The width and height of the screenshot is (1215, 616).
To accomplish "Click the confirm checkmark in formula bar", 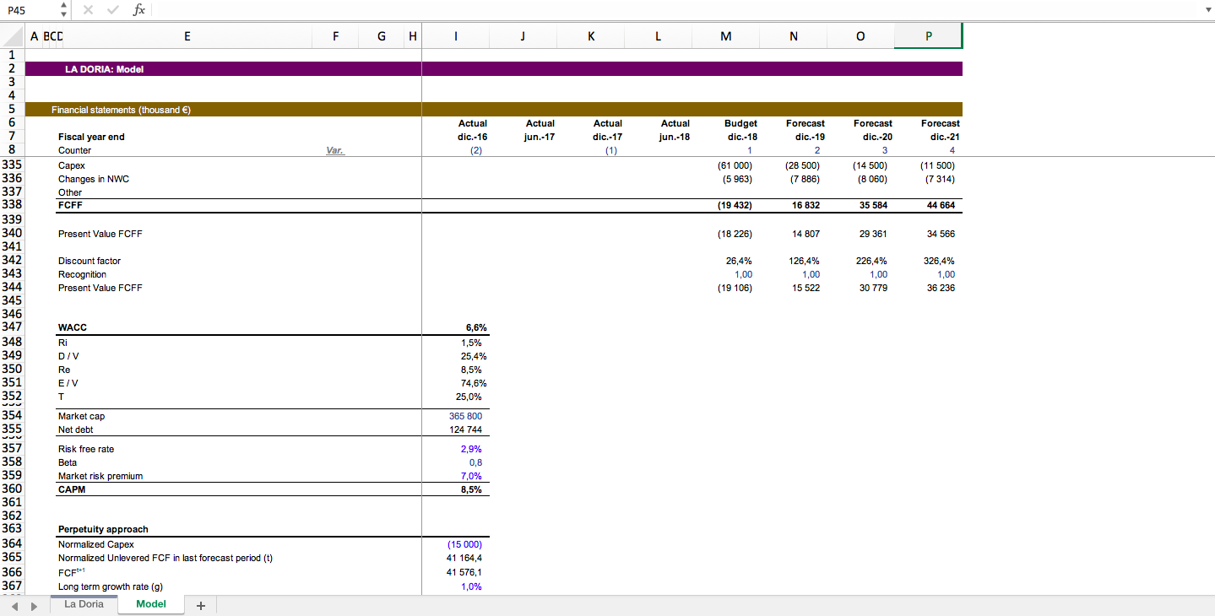I will (113, 9).
